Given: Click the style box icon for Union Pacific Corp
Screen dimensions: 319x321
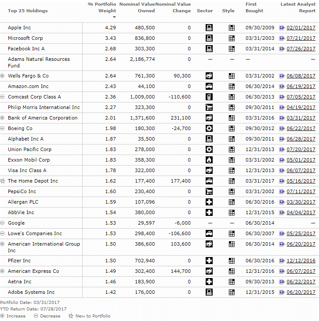Looking at the screenshot, I should click(x=231, y=150).
